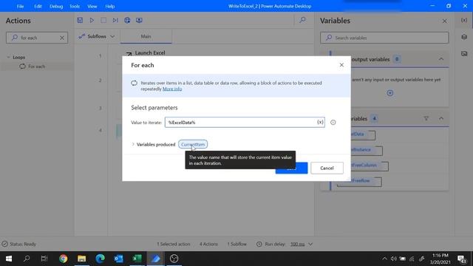Open Microsoft Edge from taskbar
The width and height of the screenshot is (473, 266).
pyautogui.click(x=101, y=259)
